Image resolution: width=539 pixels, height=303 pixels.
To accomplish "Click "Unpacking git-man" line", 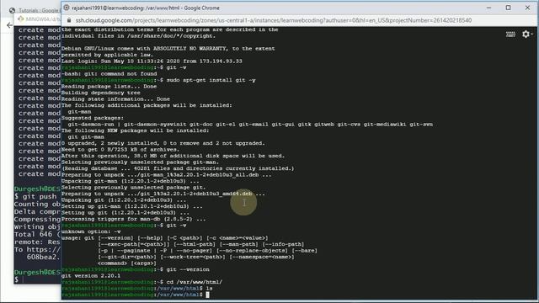I will tap(131, 181).
